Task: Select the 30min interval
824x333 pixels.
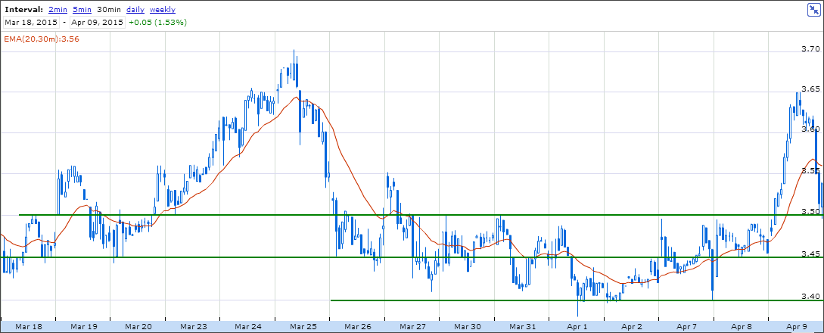Action: tap(109, 10)
